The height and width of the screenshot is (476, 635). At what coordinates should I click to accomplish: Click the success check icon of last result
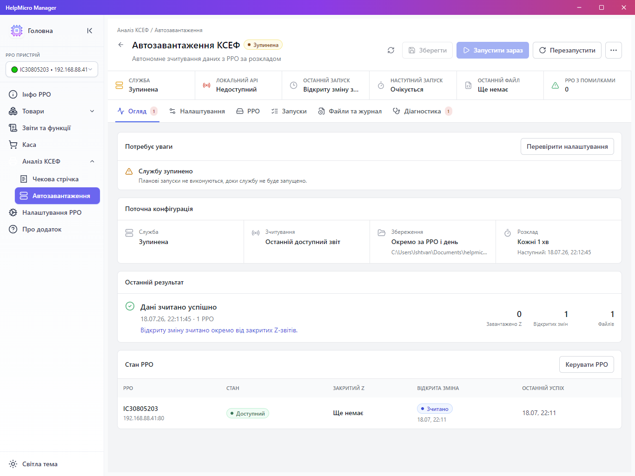pos(130,306)
